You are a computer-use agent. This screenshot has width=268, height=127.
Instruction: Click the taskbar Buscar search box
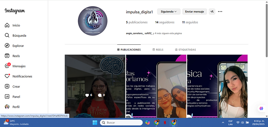tap(121, 122)
